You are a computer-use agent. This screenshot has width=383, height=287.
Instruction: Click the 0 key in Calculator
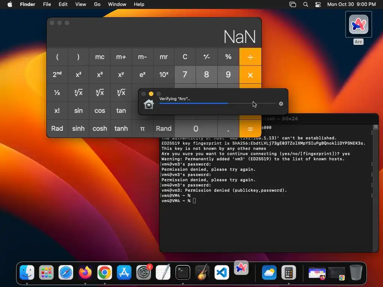tap(196, 129)
